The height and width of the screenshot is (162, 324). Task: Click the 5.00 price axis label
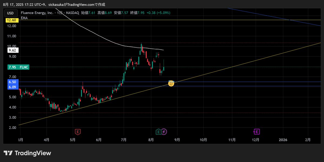[12, 97]
